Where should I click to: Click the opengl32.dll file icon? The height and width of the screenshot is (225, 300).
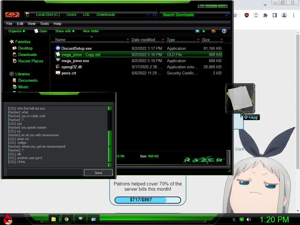(x=58, y=67)
